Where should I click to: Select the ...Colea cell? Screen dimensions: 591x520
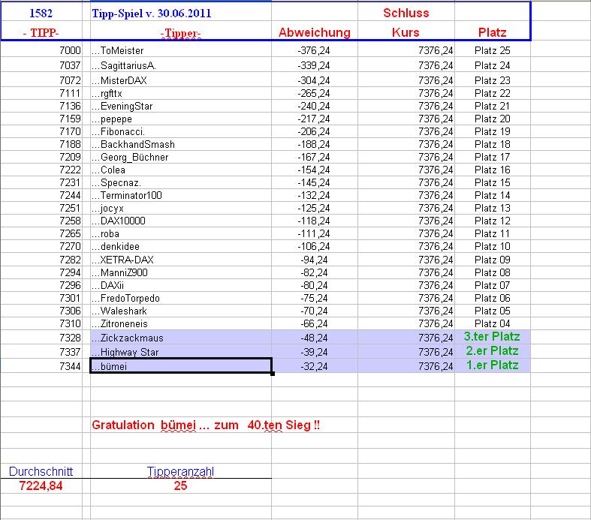(180, 170)
